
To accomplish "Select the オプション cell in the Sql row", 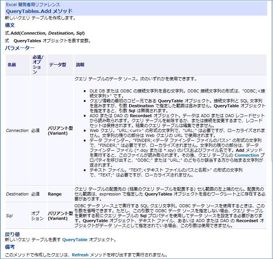I will [37, 216].
